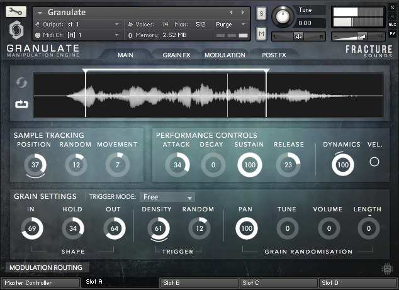Open the MODULATION ROUTING panel
This screenshot has width=399, height=290.
pos(46,267)
